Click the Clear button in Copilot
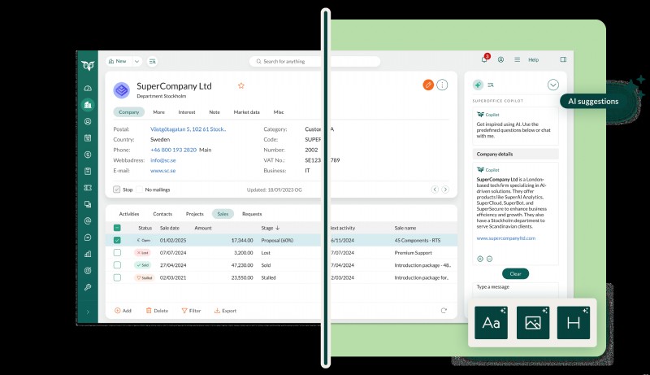650x375 pixels. (515, 274)
